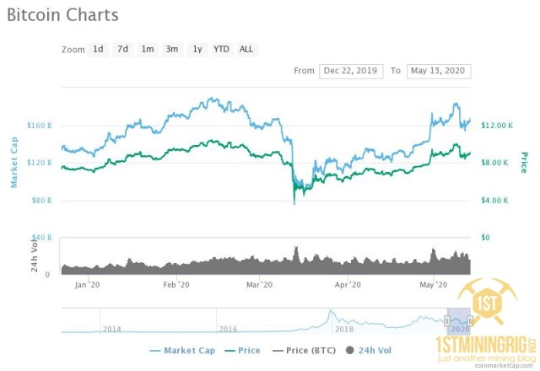Click the 24h volume bars near Feb '20
This screenshot has width=540, height=371.
(175, 263)
